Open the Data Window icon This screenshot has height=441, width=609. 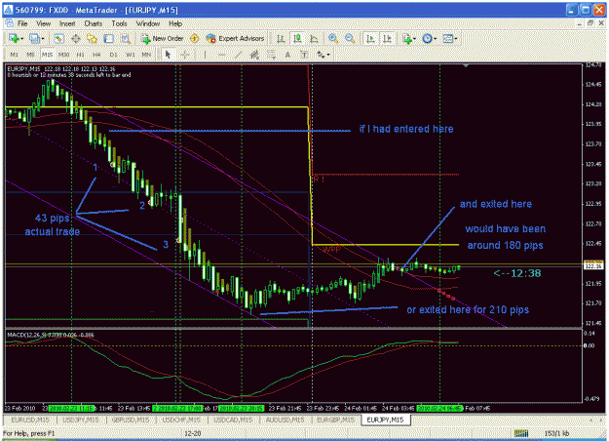(x=75, y=38)
